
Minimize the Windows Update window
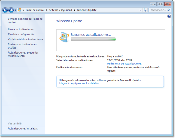pos(153,4)
